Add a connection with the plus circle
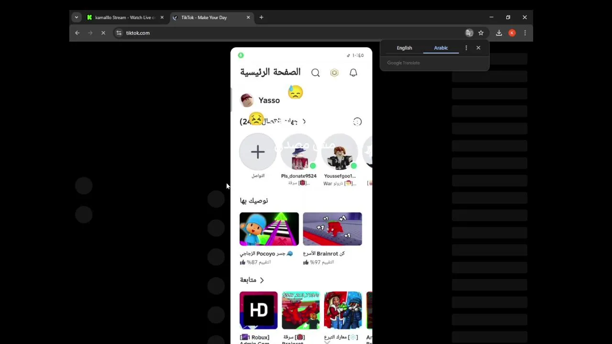 pos(258,152)
